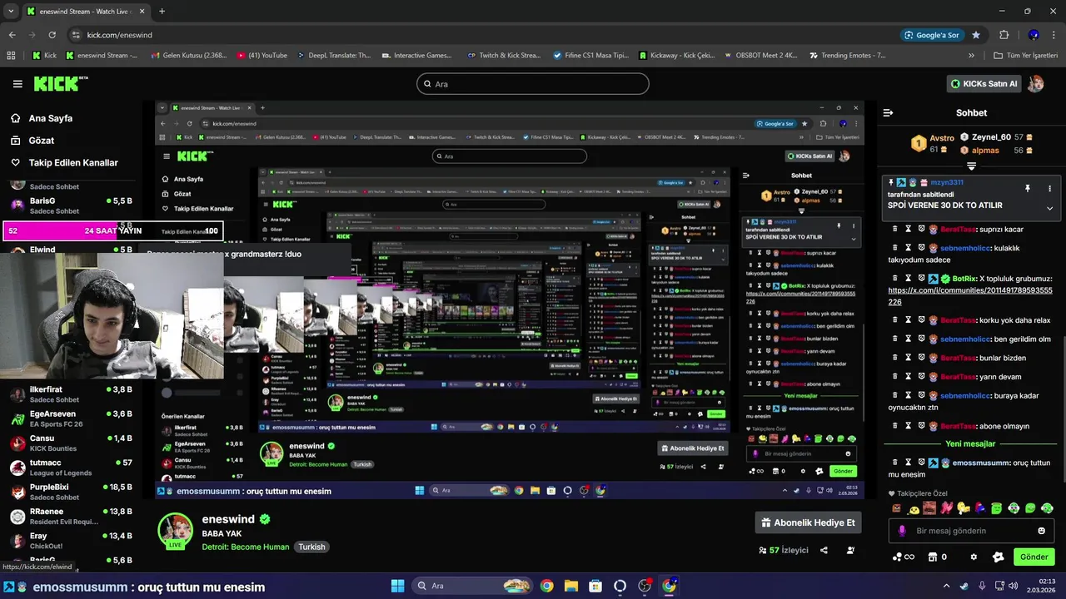The image size is (1066, 599).
Task: Open EgeArseven channel in sidebar
Action: click(x=71, y=418)
